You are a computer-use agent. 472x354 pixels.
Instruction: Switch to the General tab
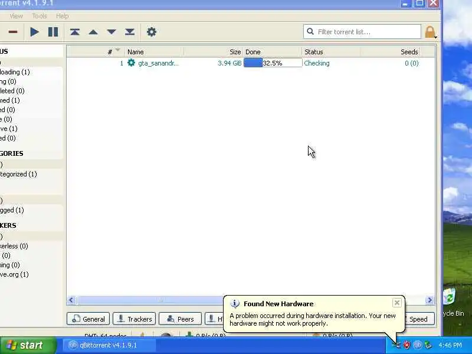click(88, 319)
